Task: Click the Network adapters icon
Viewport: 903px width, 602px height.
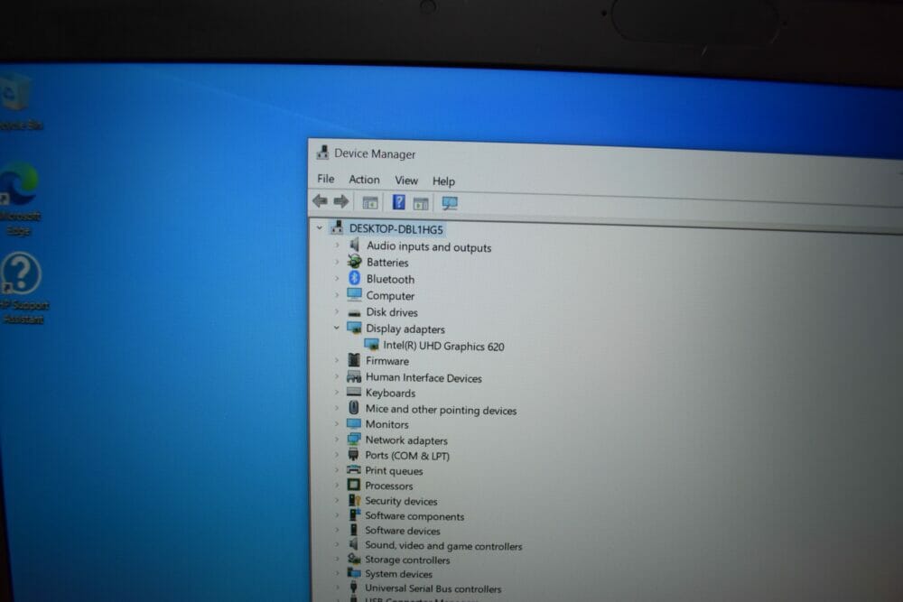Action: tap(354, 440)
